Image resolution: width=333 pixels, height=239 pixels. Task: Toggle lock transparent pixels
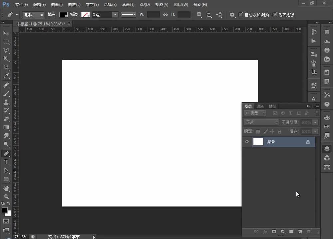click(x=258, y=132)
